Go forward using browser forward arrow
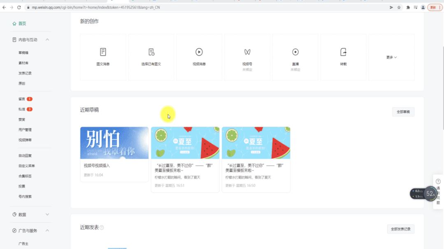The width and height of the screenshot is (444, 249). click(12, 7)
